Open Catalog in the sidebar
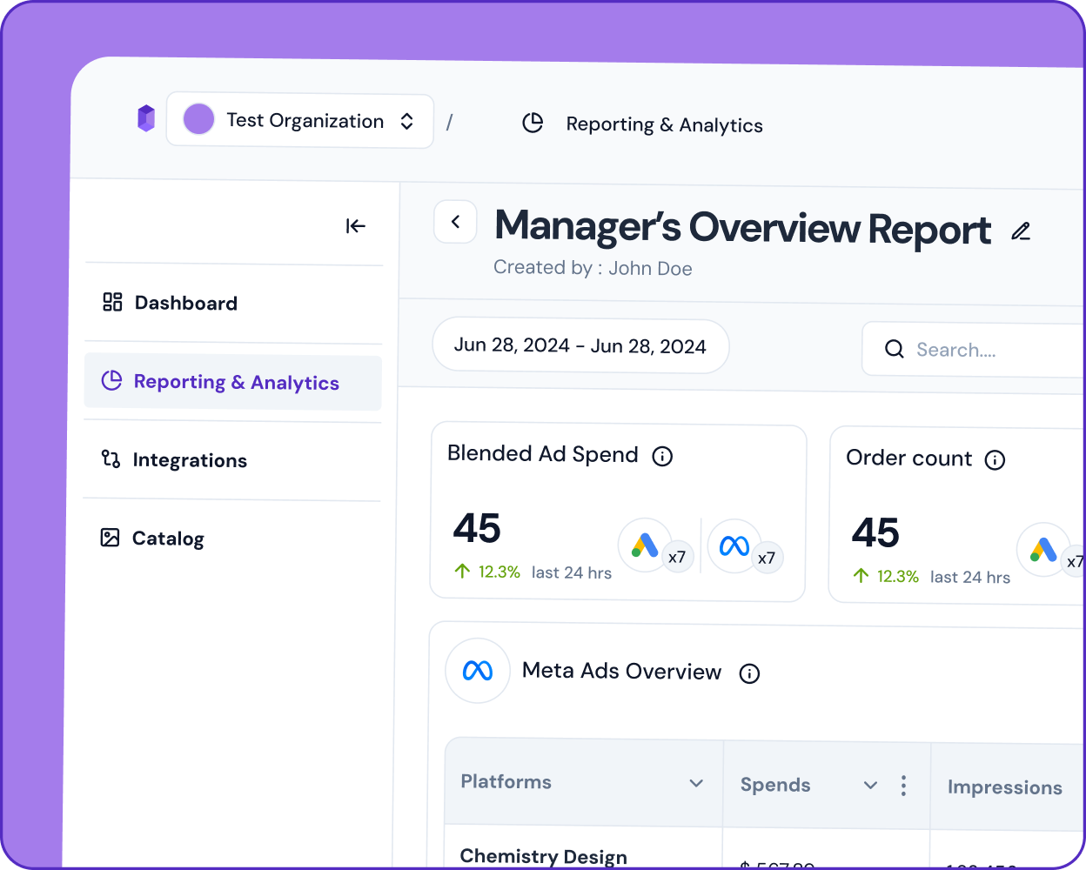Screen dimensions: 1086x870 pyautogui.click(x=232, y=538)
